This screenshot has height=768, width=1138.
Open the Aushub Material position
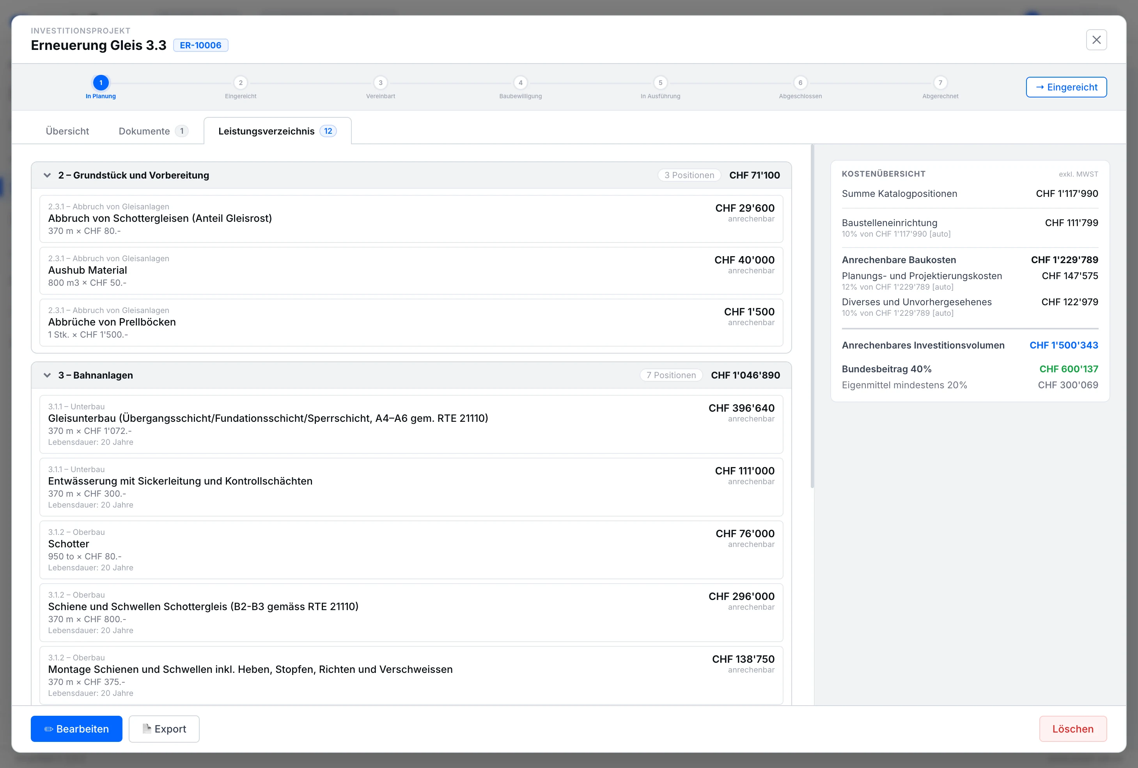tap(411, 271)
